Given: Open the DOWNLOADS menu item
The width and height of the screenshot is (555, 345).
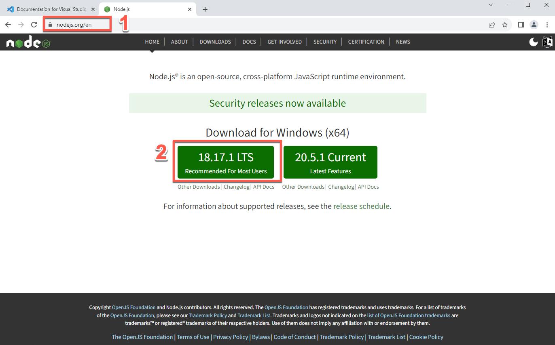Looking at the screenshot, I should [215, 42].
